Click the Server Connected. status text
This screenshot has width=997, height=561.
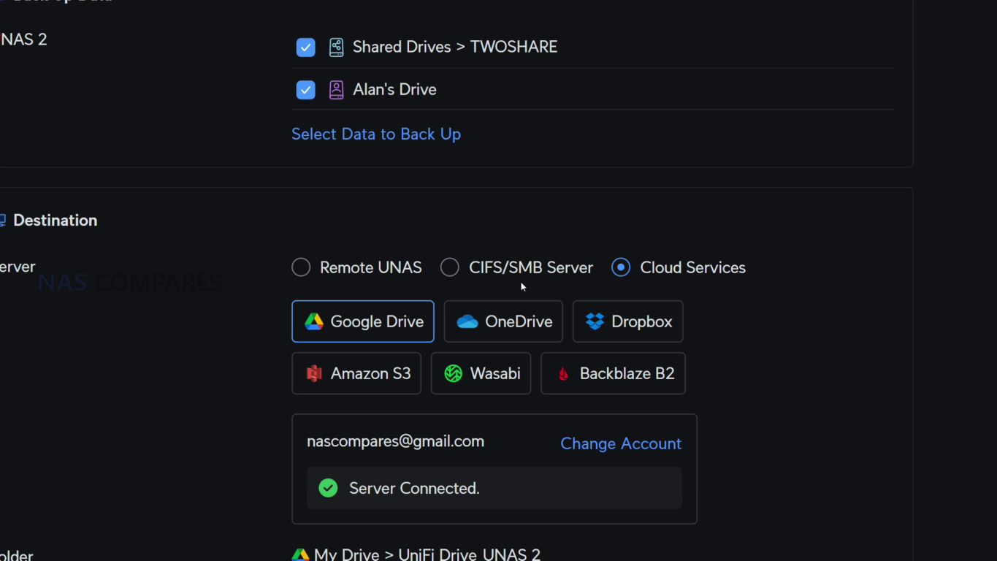point(414,488)
